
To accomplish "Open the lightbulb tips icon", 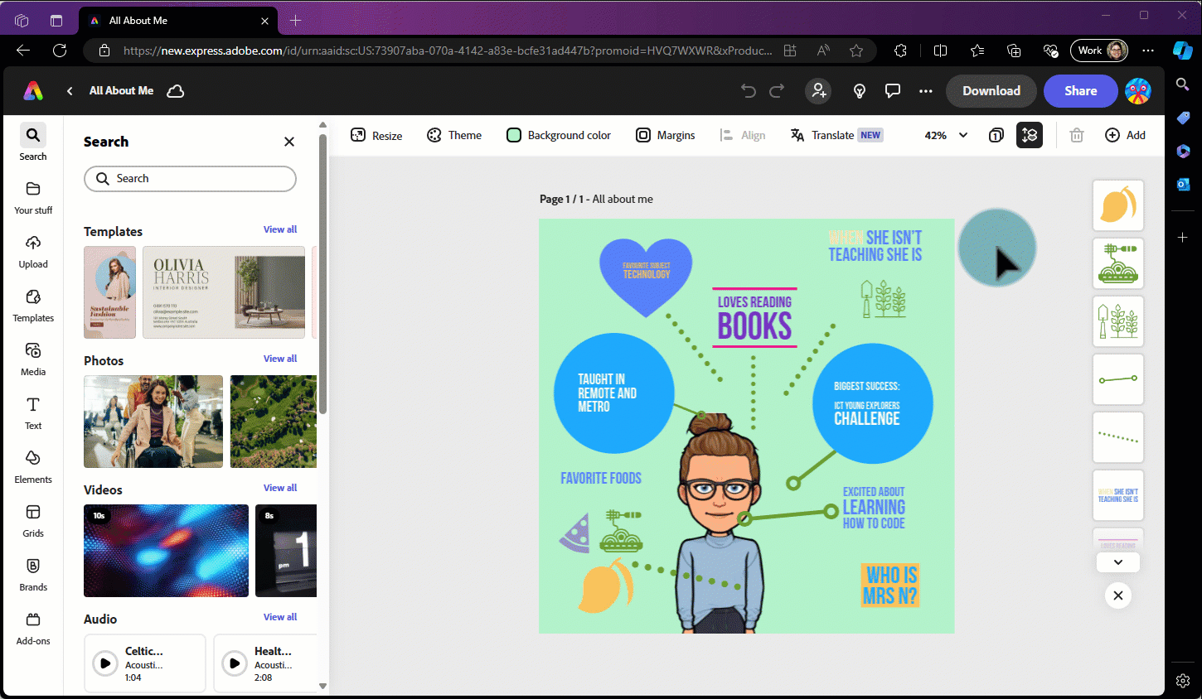I will tap(860, 91).
